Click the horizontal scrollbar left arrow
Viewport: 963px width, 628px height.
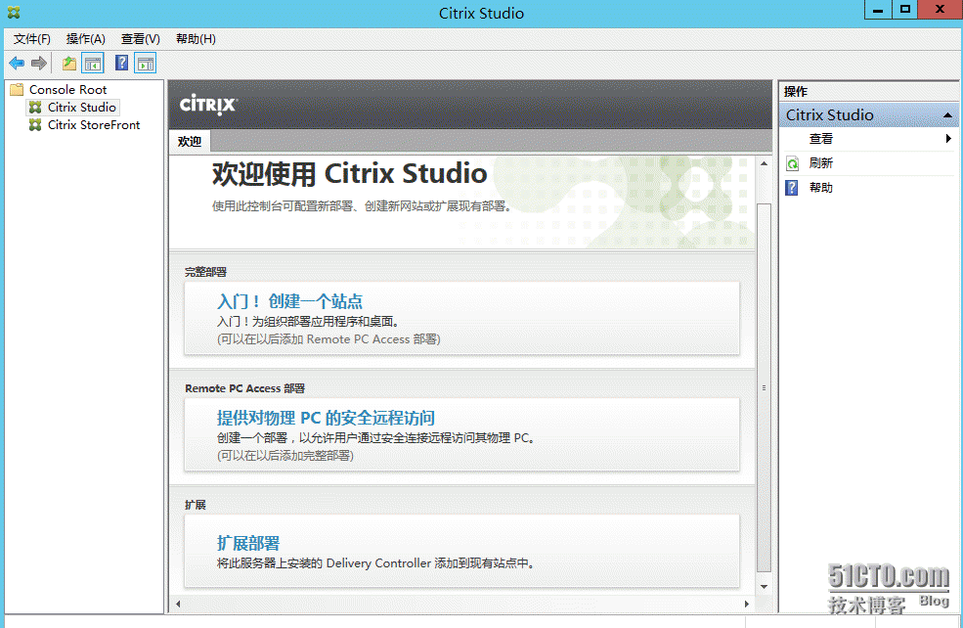click(178, 605)
